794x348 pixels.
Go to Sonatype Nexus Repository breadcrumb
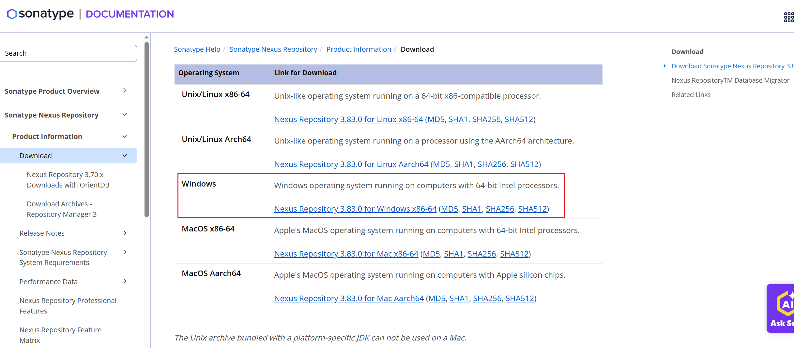[x=273, y=49]
